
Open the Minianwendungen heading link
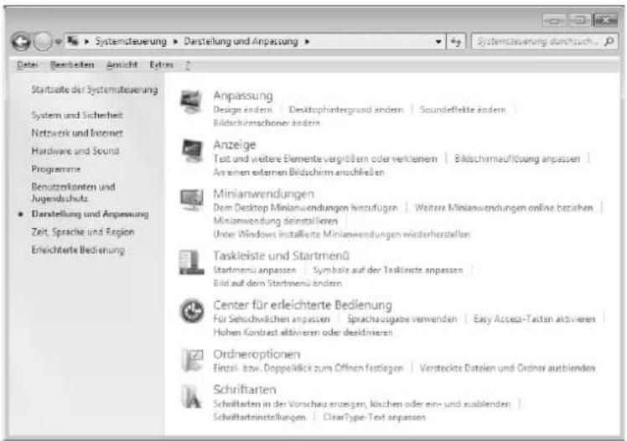[264, 194]
